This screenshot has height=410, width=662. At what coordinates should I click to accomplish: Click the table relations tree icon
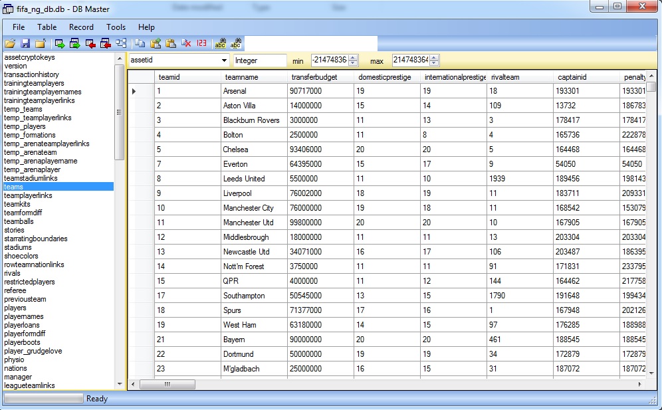tap(121, 43)
